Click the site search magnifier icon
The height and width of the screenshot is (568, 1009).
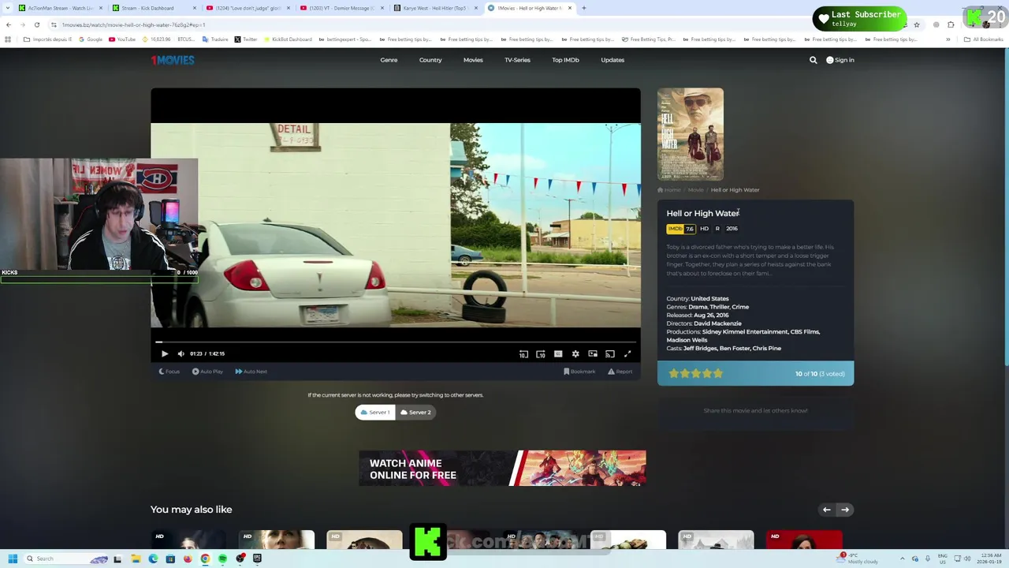[x=814, y=60]
